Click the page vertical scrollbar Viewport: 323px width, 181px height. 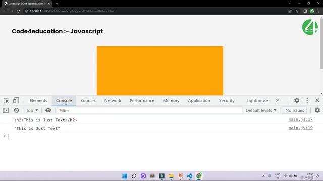point(321,44)
